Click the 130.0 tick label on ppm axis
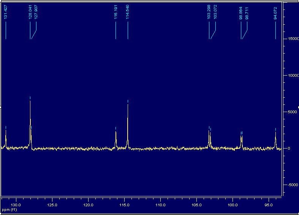 coord(16,205)
